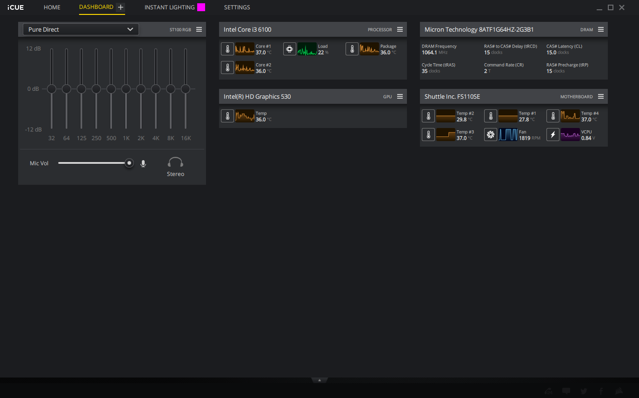Click the 16K equalizer slider knob
This screenshot has width=639, height=398.
(x=186, y=88)
